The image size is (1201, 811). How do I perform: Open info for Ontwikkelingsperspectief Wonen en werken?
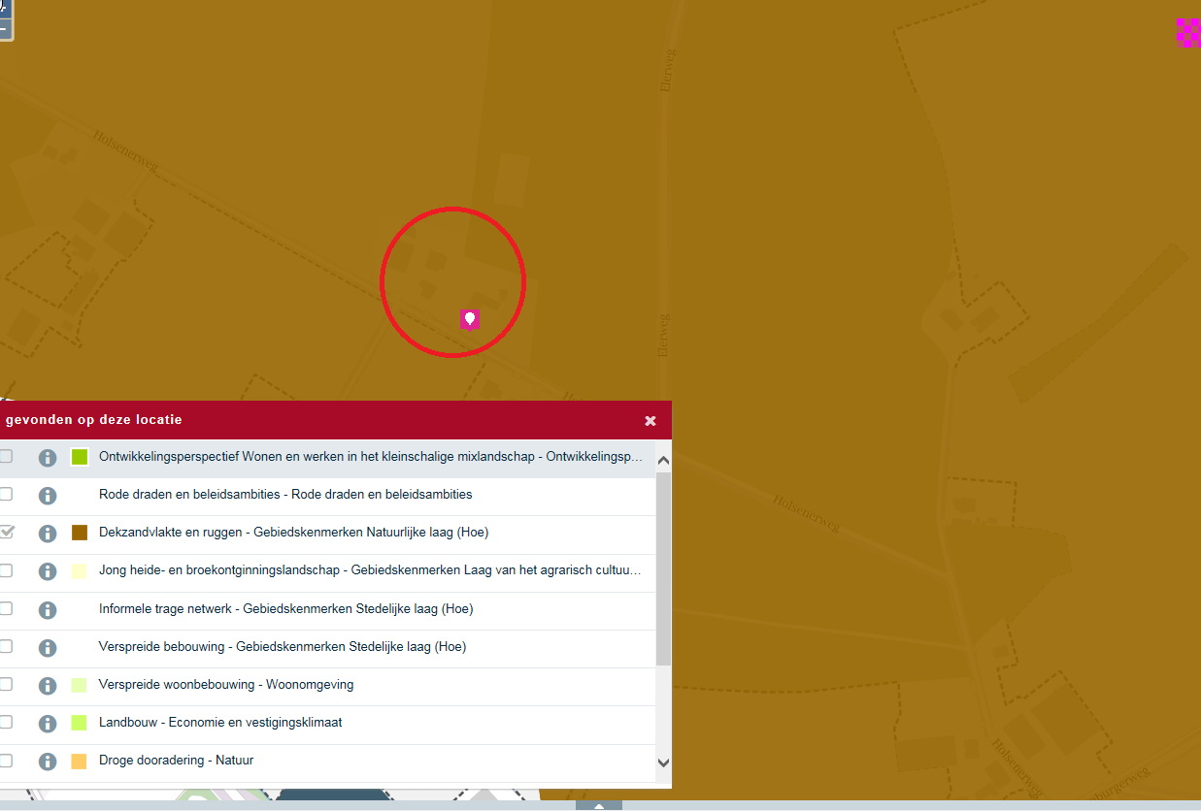(x=48, y=458)
